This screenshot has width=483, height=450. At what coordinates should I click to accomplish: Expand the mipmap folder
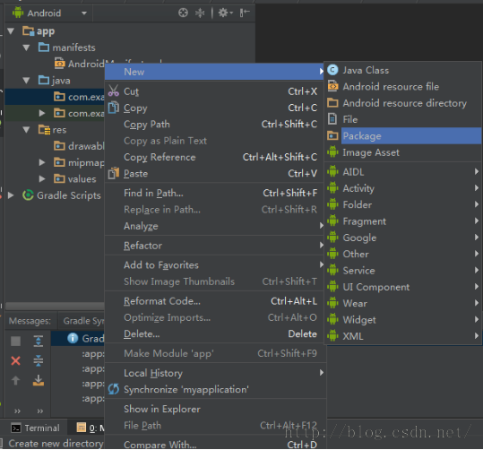pyautogui.click(x=42, y=162)
